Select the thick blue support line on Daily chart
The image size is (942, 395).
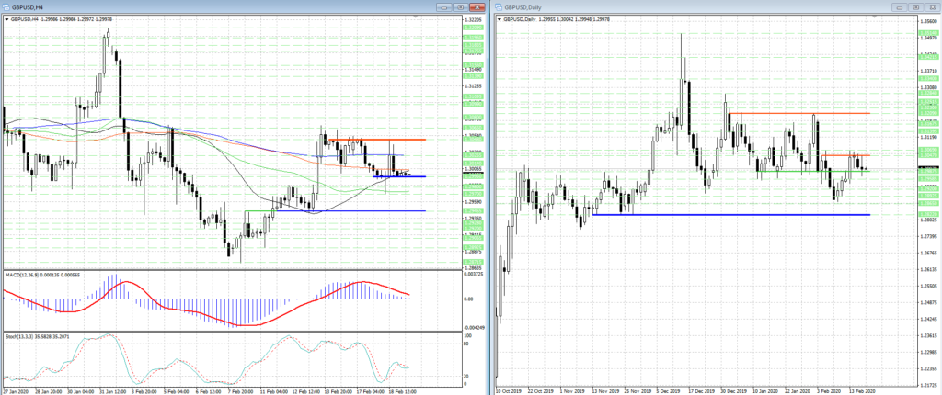(736, 215)
